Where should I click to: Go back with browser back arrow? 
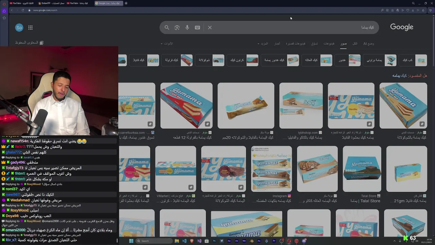(x=12, y=10)
